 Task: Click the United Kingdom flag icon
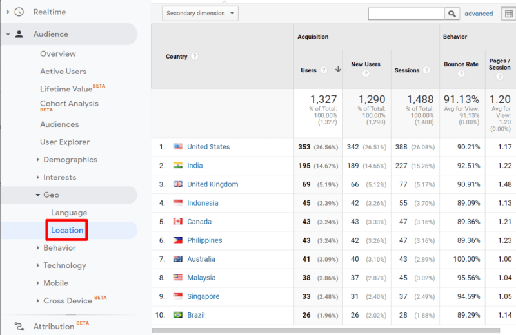click(x=178, y=184)
